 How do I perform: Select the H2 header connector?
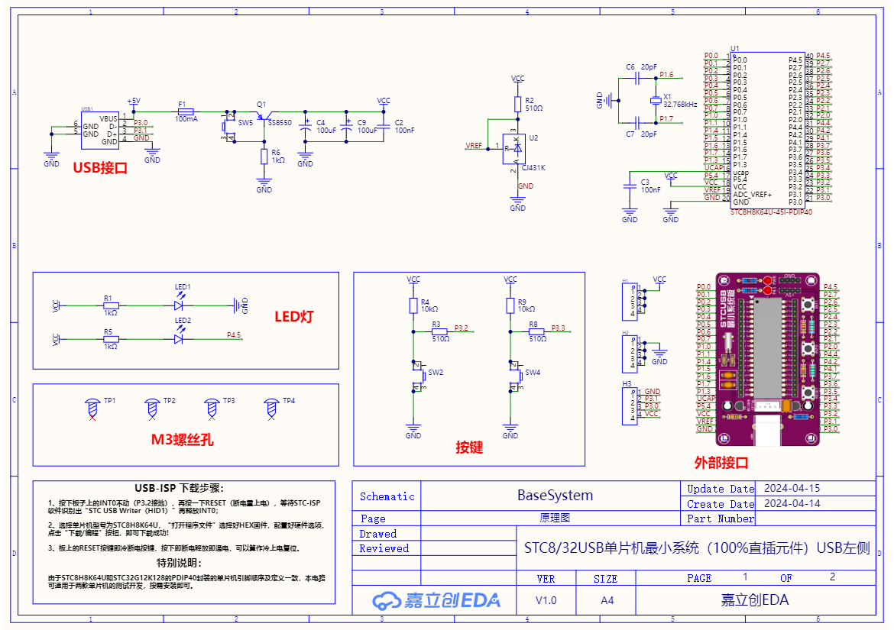pos(630,354)
